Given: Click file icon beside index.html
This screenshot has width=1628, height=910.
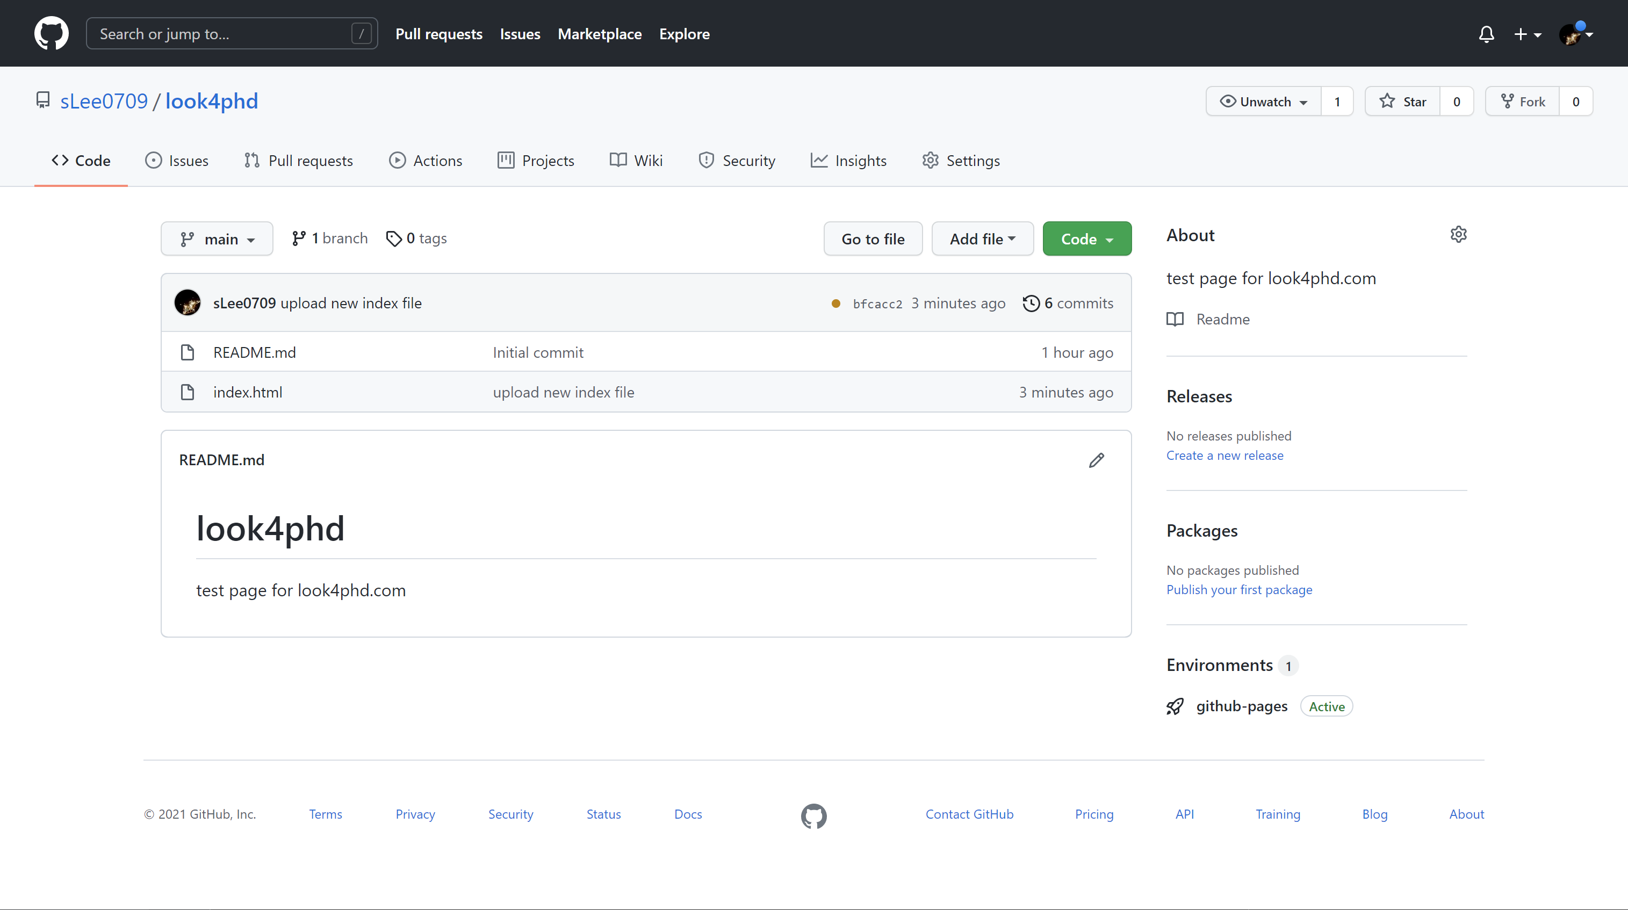Looking at the screenshot, I should (x=187, y=393).
